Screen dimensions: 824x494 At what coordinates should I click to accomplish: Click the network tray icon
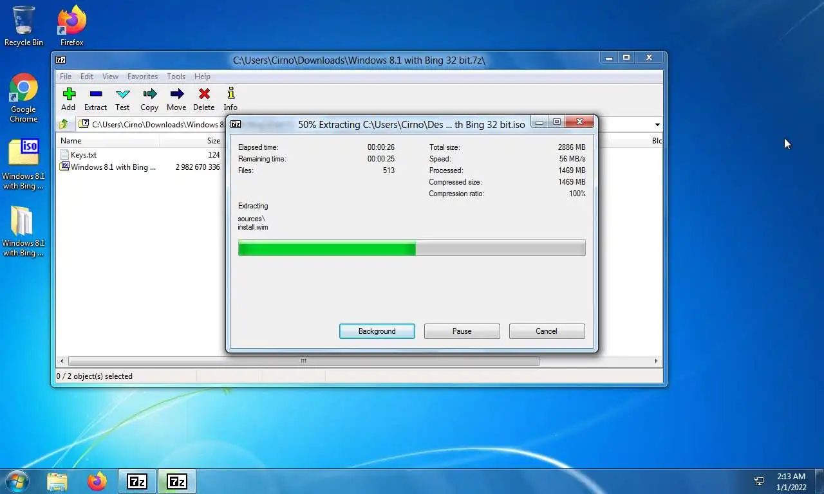759,481
